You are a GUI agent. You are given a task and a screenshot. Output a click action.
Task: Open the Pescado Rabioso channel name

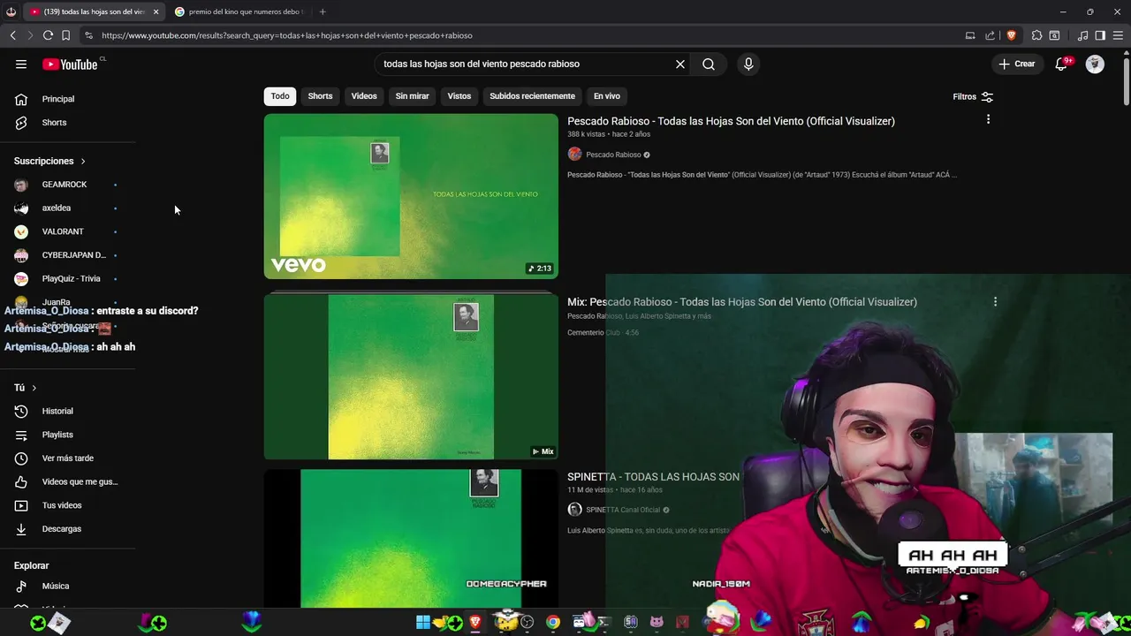point(613,155)
